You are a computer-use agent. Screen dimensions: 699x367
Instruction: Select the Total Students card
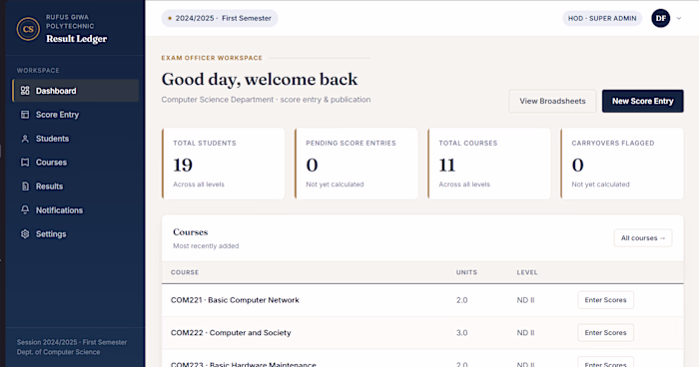coord(223,164)
